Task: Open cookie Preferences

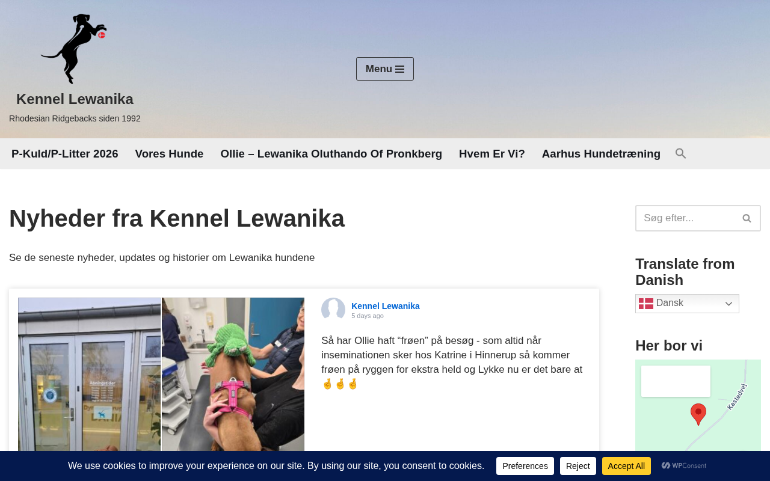Action: click(525, 466)
